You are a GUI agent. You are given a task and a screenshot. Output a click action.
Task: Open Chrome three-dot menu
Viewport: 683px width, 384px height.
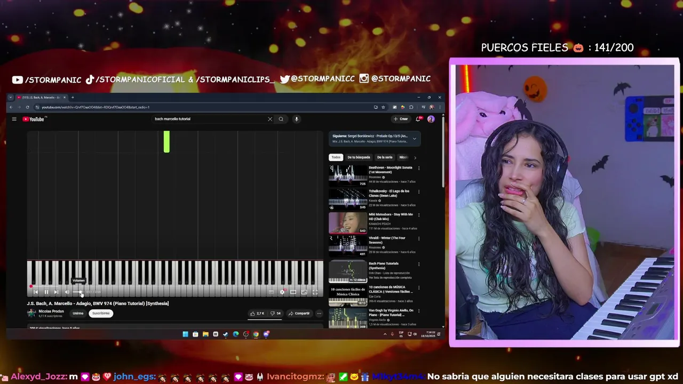(440, 107)
